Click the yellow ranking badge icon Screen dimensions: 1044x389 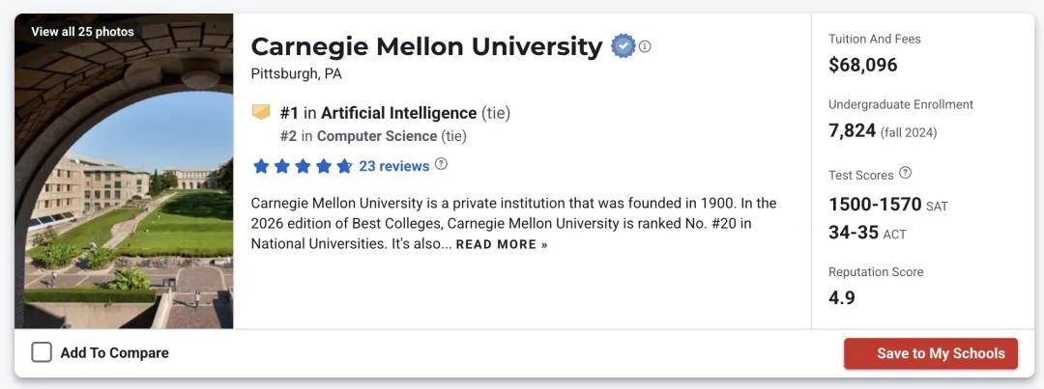click(261, 112)
